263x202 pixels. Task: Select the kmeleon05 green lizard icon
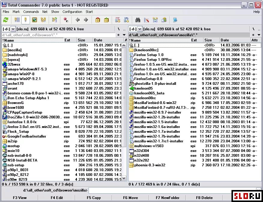pos(131,88)
